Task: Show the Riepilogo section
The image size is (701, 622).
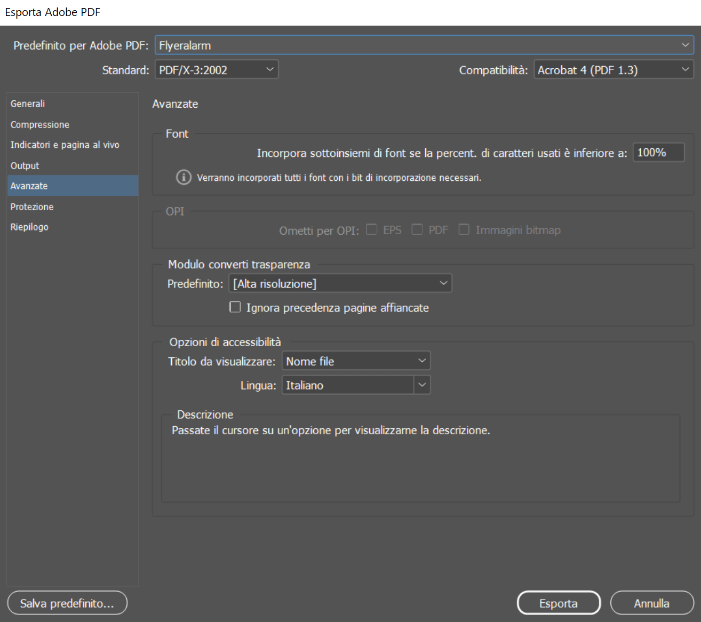Action: point(29,227)
